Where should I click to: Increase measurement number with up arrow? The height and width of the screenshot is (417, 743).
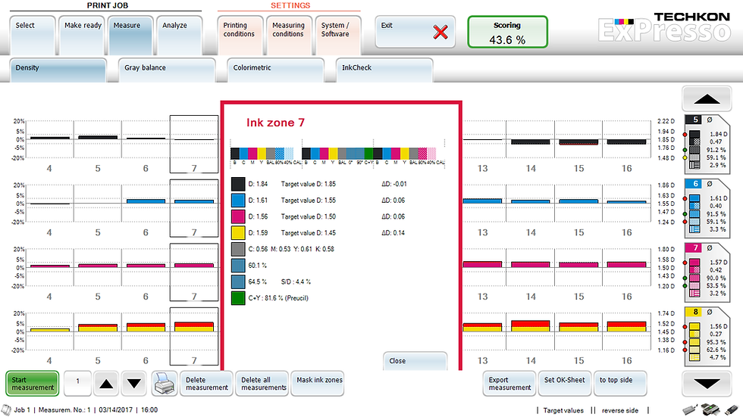tap(106, 384)
